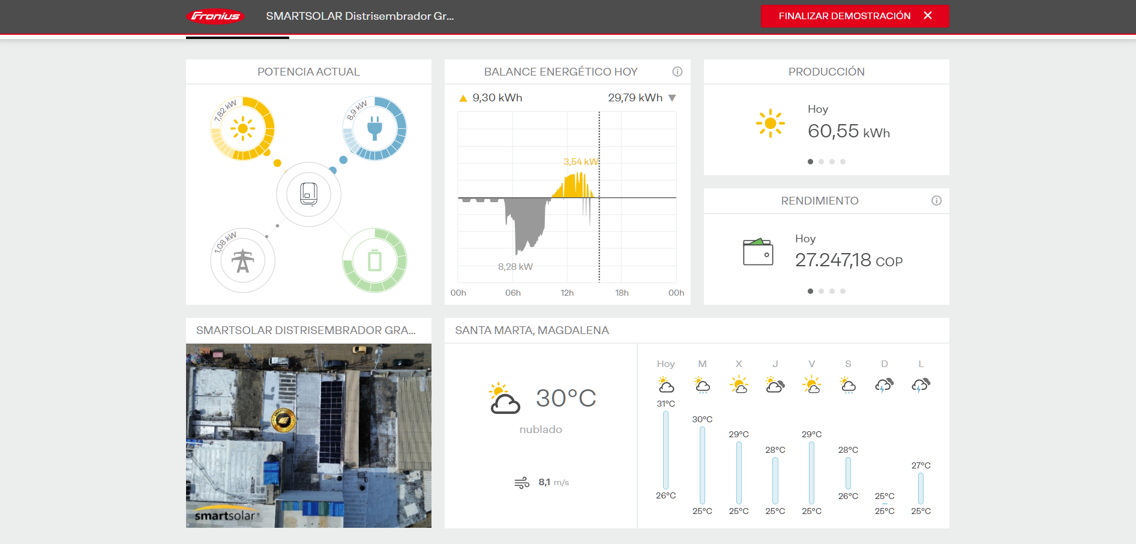1136x544 pixels.
Task: Select second pagination dot in Producción
Action: 821,162
